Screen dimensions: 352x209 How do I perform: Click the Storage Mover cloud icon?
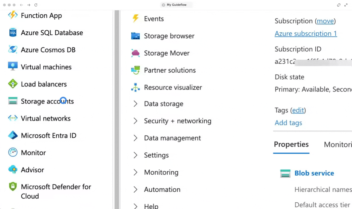point(135,53)
